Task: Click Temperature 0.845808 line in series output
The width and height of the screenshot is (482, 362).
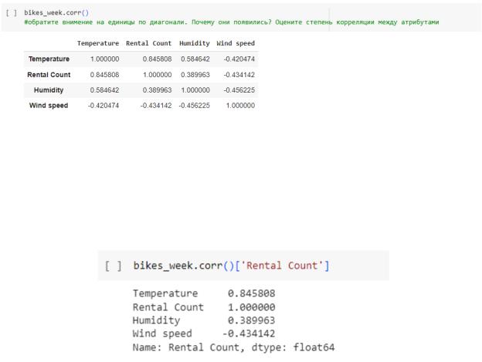Action: pyautogui.click(x=204, y=293)
